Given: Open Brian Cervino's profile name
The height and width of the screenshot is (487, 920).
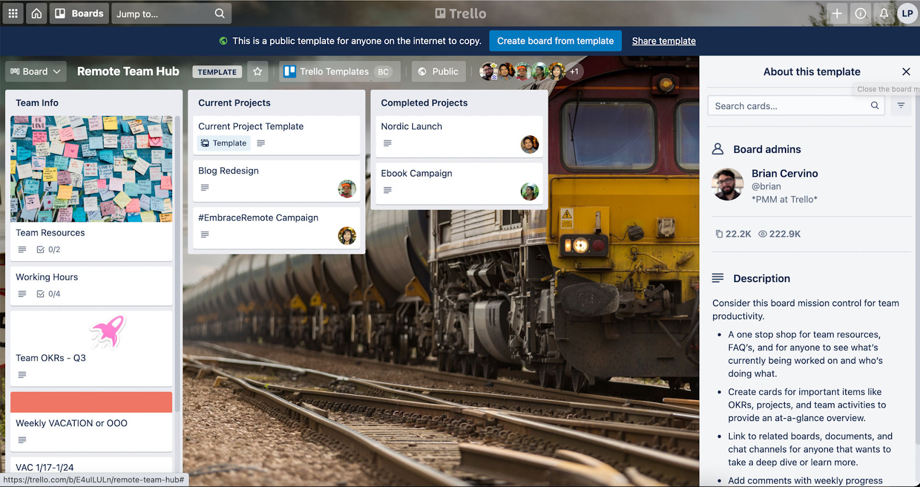Looking at the screenshot, I should click(784, 173).
